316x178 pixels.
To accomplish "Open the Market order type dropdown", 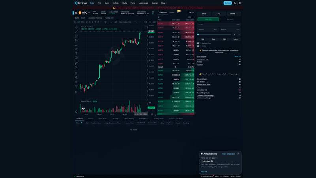I will [x=234, y=14].
